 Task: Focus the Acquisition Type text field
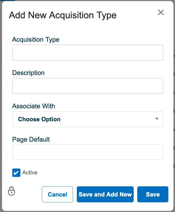(x=88, y=53)
